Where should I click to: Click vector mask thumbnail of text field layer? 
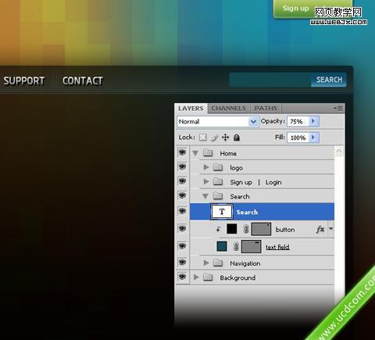coord(252,246)
